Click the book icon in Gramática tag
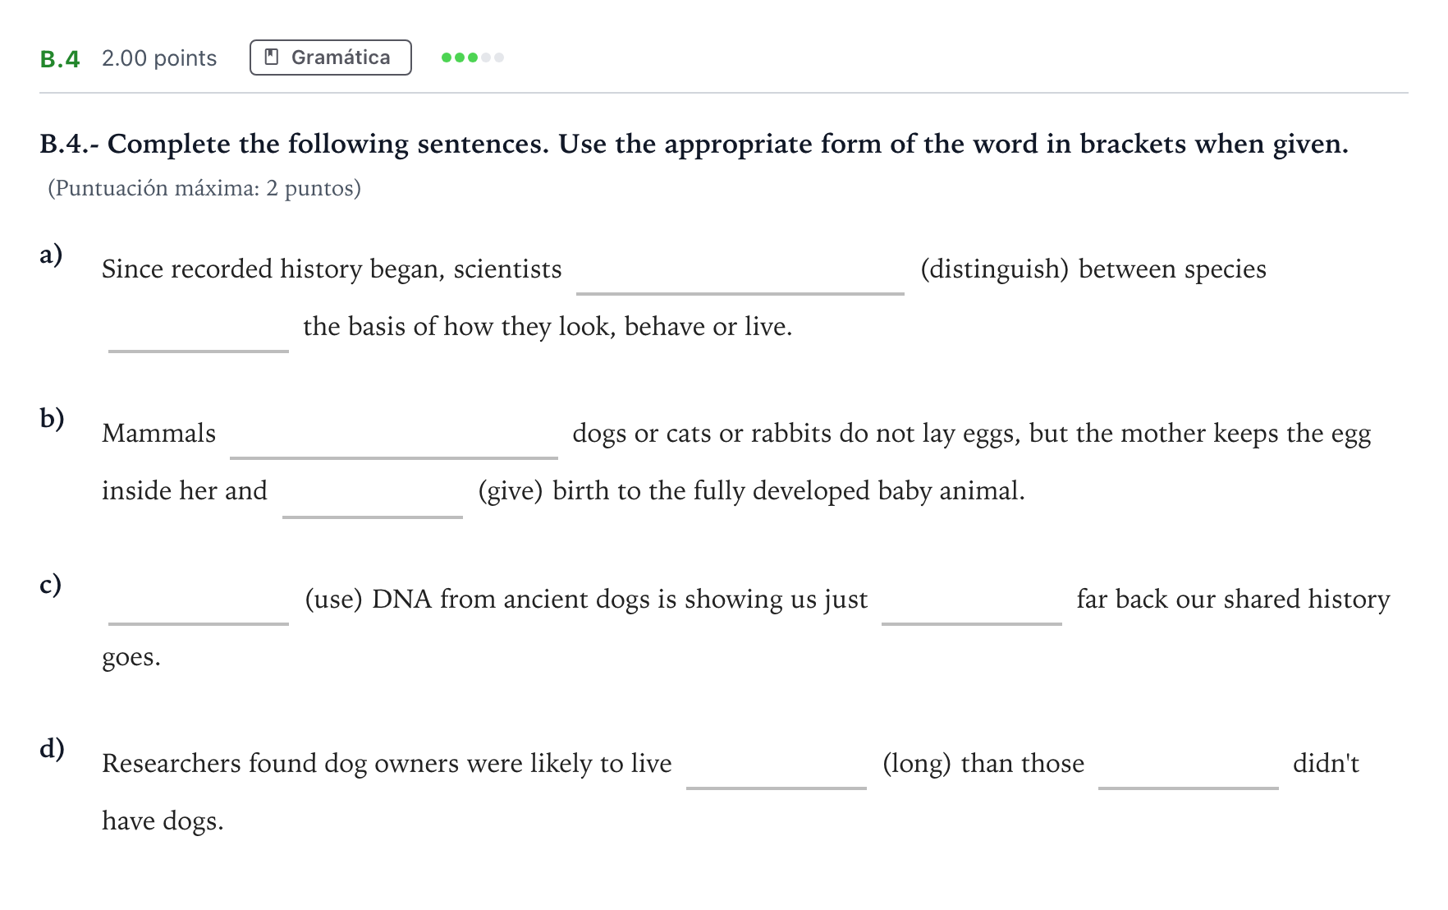The width and height of the screenshot is (1448, 910). (x=272, y=57)
